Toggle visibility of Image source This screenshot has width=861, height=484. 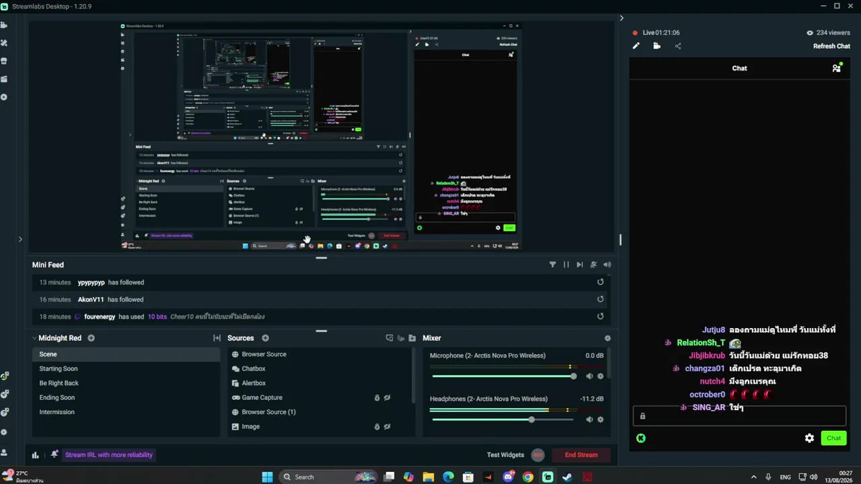pos(387,427)
